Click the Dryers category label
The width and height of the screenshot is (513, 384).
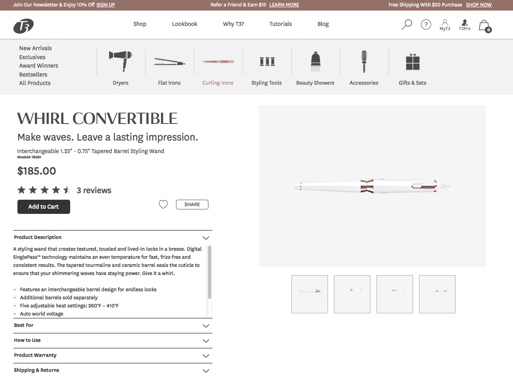point(120,83)
